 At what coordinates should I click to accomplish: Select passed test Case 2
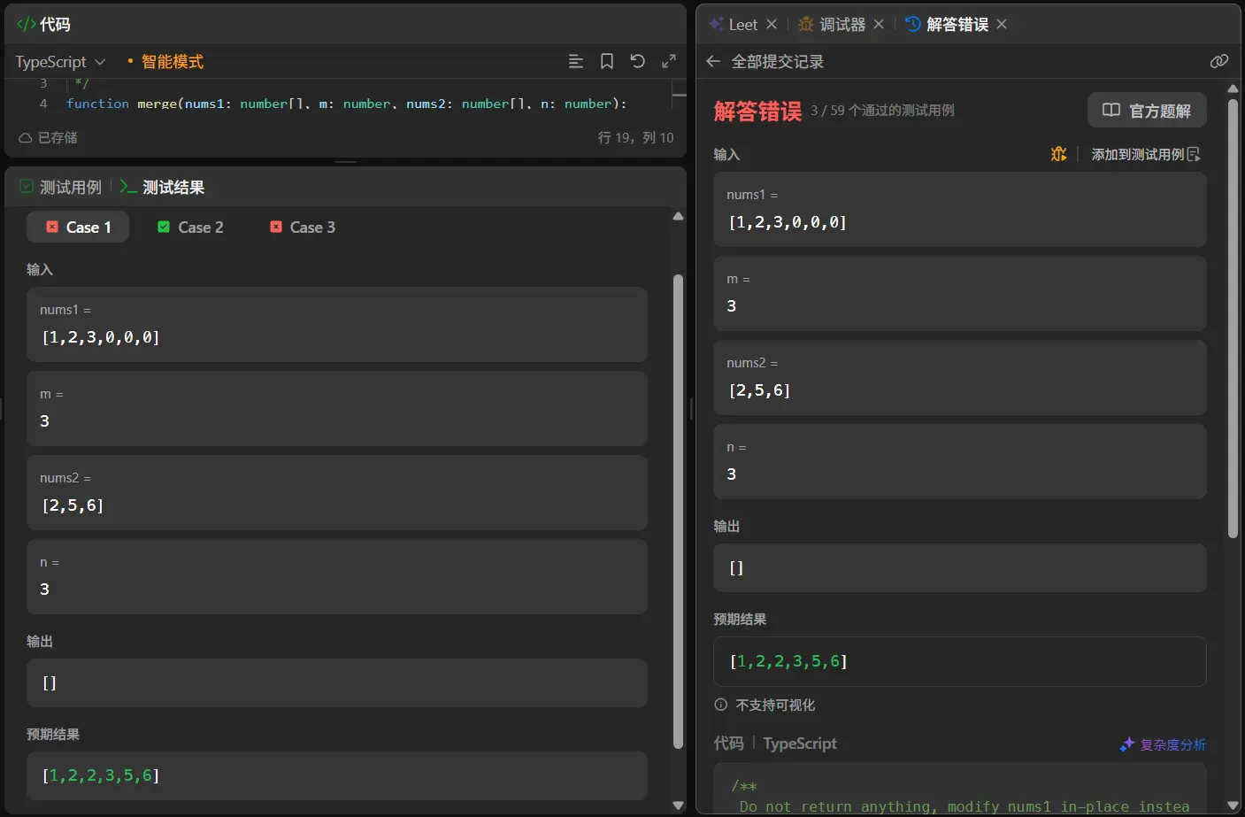pos(190,227)
